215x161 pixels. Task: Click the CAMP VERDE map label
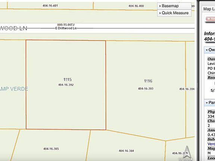click(x=14, y=89)
